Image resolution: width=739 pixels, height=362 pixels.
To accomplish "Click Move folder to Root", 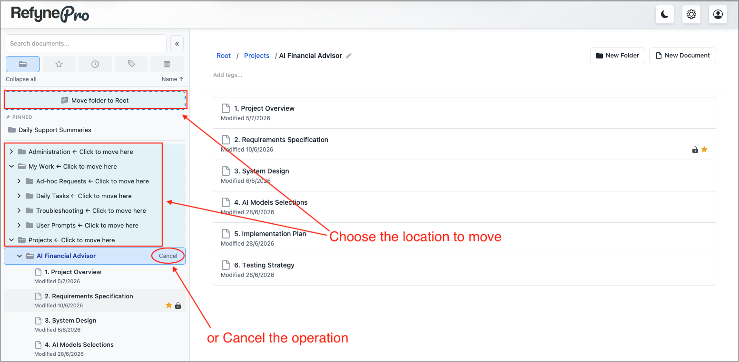I will point(95,100).
